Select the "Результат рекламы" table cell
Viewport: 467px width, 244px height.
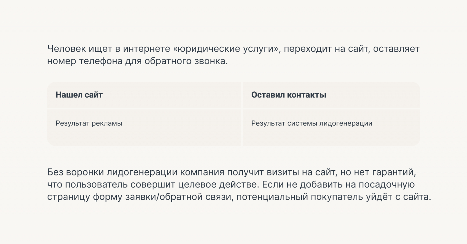point(89,123)
